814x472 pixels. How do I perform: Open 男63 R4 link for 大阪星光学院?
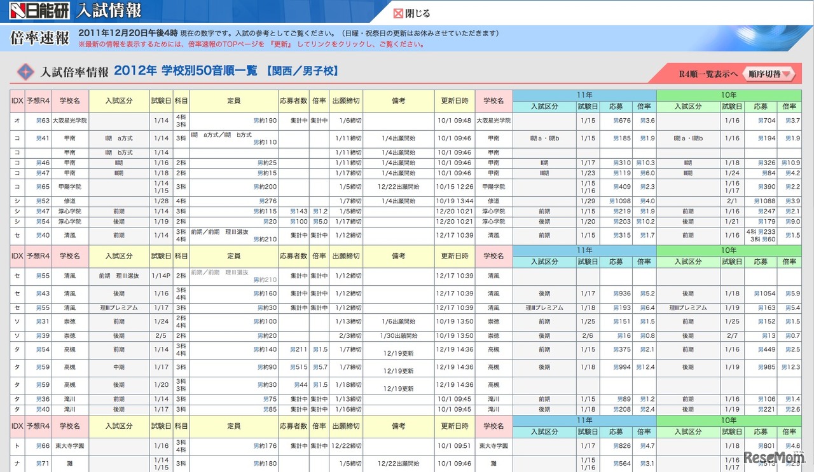point(43,120)
